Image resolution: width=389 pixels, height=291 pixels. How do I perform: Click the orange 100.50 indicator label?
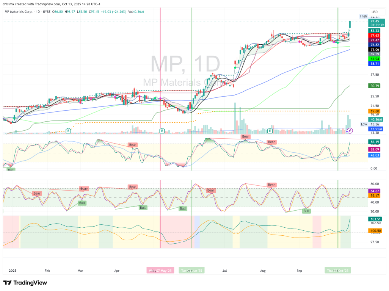click(x=376, y=231)
